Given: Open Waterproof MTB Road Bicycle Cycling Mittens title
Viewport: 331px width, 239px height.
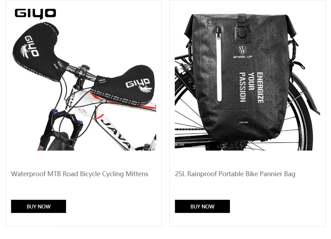Looking at the screenshot, I should click(x=80, y=174).
